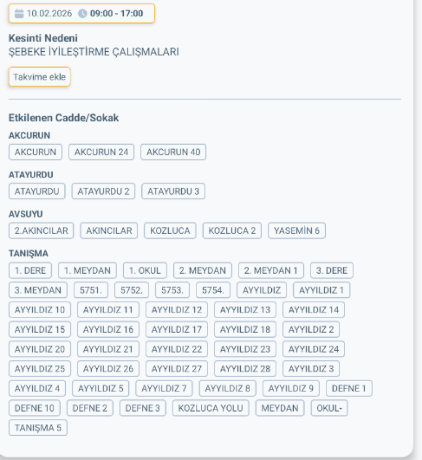Click the KOZLUCA 2 street tag

click(232, 231)
